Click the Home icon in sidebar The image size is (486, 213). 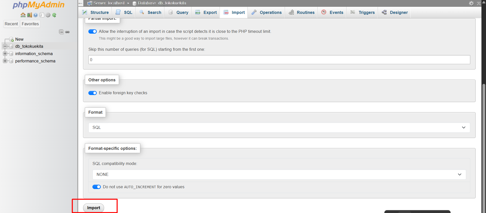tap(23, 15)
